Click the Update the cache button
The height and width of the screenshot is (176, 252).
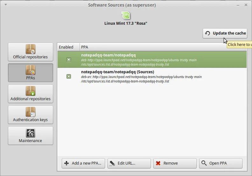coord(225,33)
